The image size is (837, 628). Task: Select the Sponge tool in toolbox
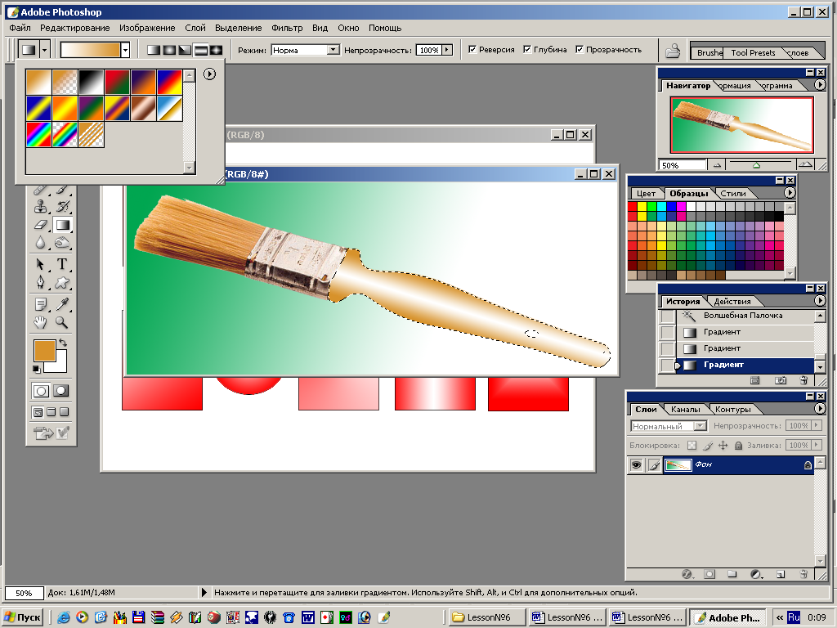(62, 243)
